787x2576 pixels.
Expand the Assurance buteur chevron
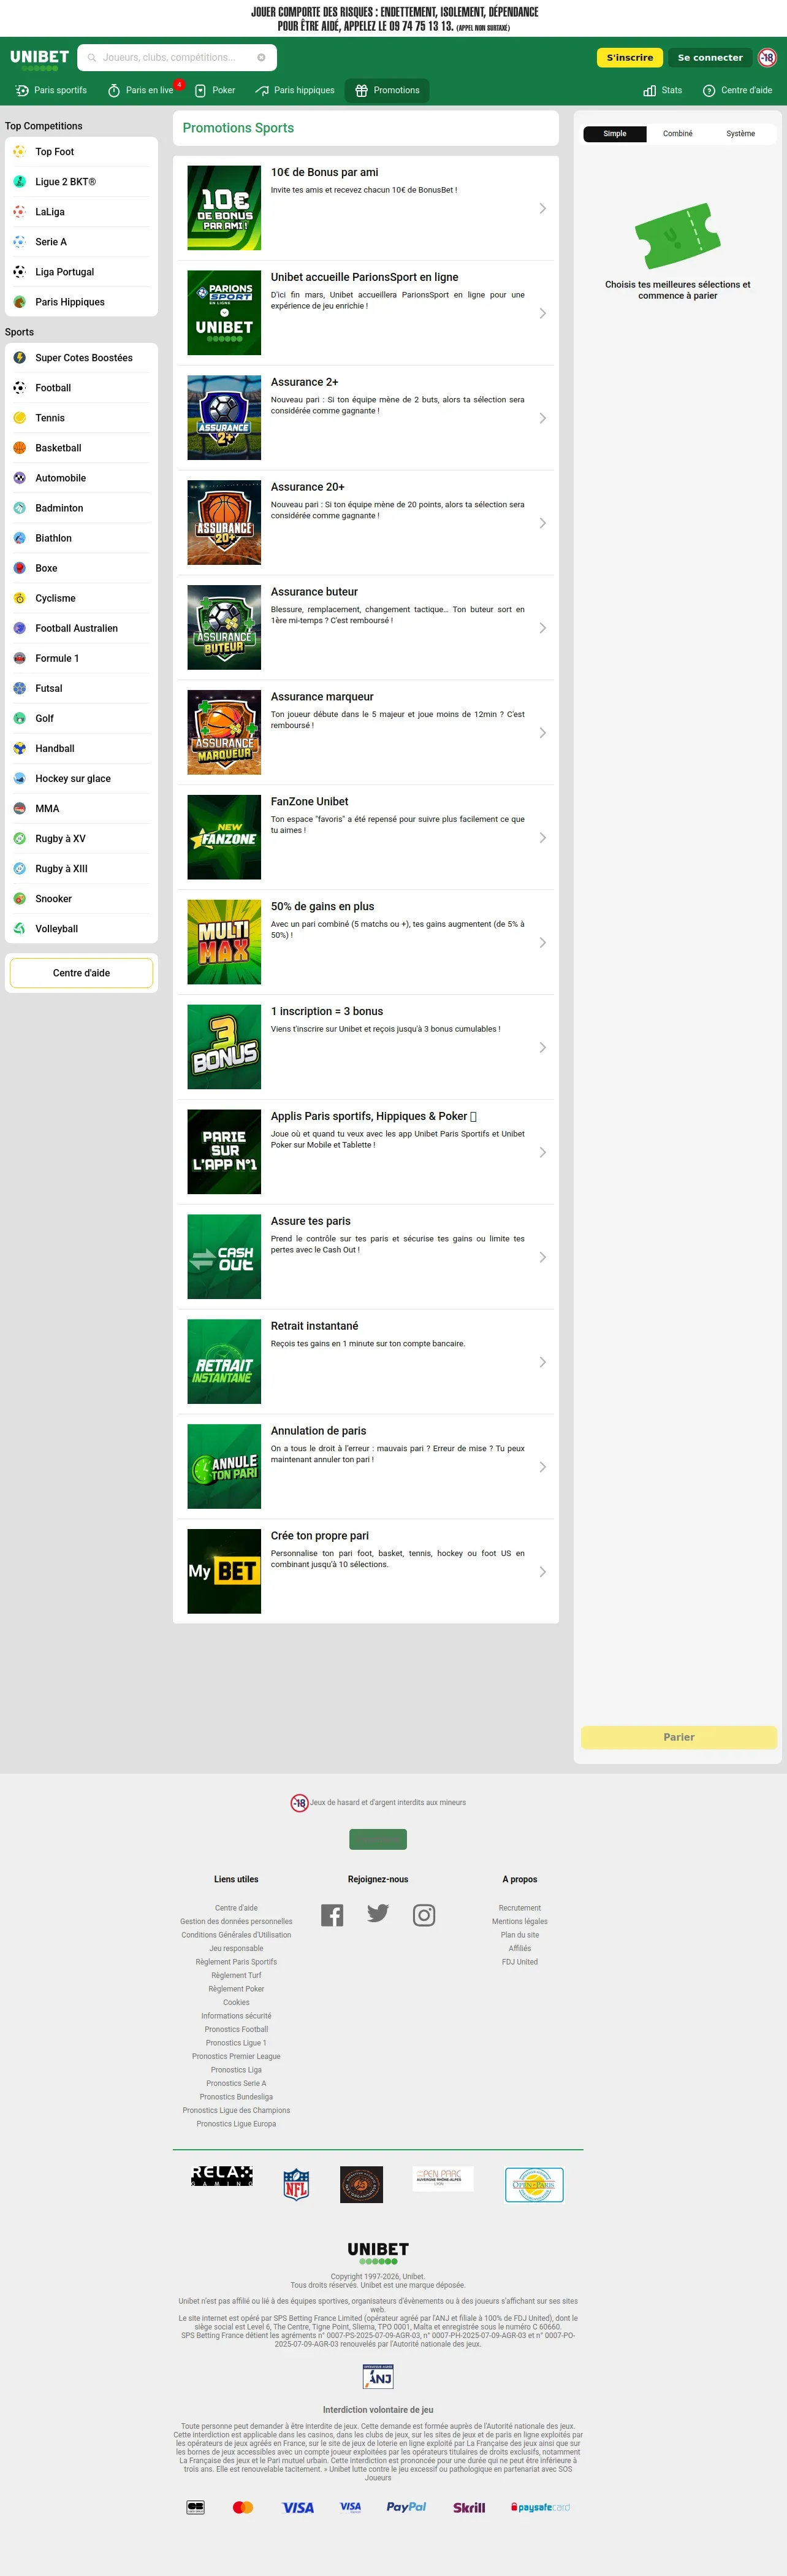click(x=542, y=628)
